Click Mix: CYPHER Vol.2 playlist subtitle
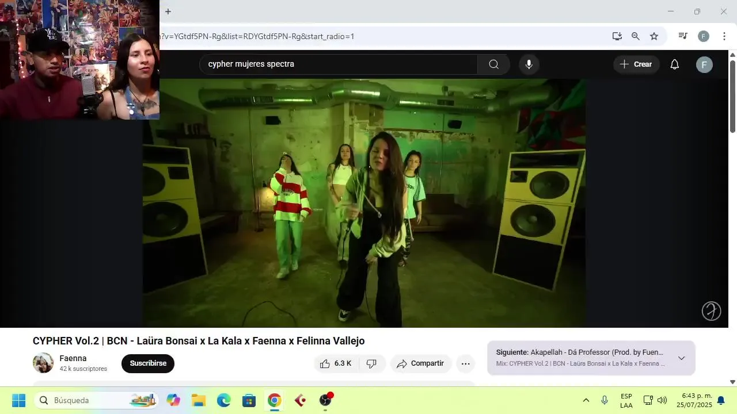This screenshot has width=737, height=414. pyautogui.click(x=580, y=363)
